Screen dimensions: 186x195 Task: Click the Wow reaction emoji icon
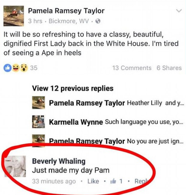tap(24, 68)
